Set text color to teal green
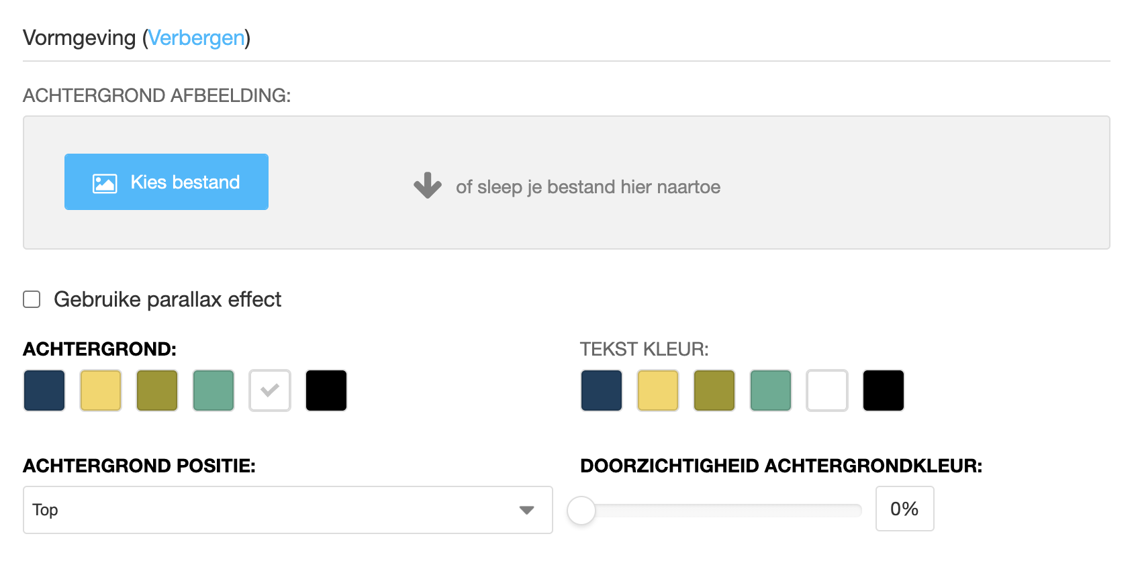Viewport: 1136px width, 573px height. click(x=771, y=390)
